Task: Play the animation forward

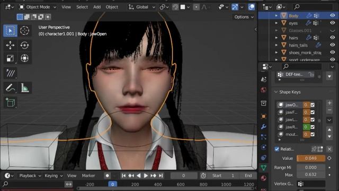Action: [146, 176]
